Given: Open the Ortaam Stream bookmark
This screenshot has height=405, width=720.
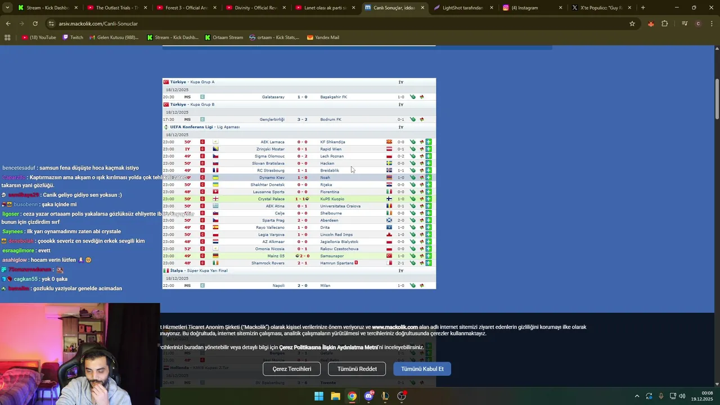Looking at the screenshot, I should click(224, 38).
